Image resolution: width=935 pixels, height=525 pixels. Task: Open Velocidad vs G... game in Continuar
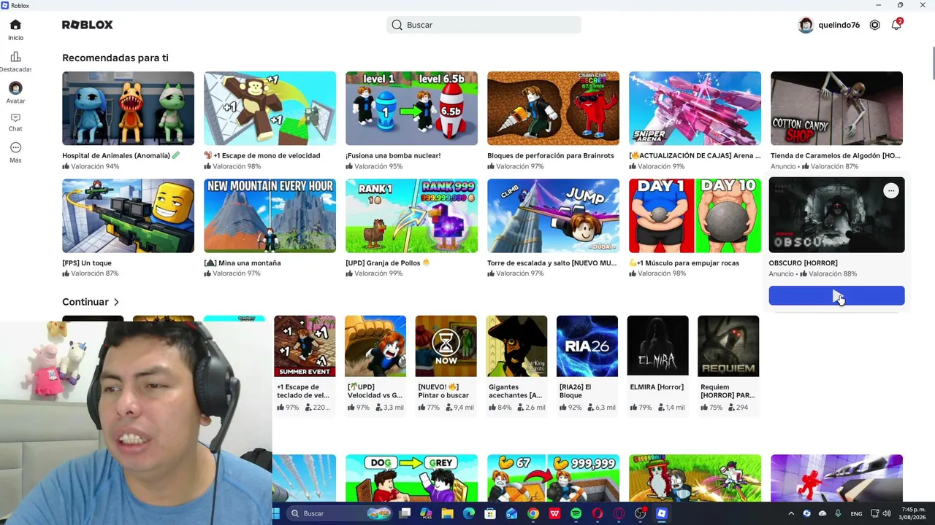pyautogui.click(x=375, y=346)
